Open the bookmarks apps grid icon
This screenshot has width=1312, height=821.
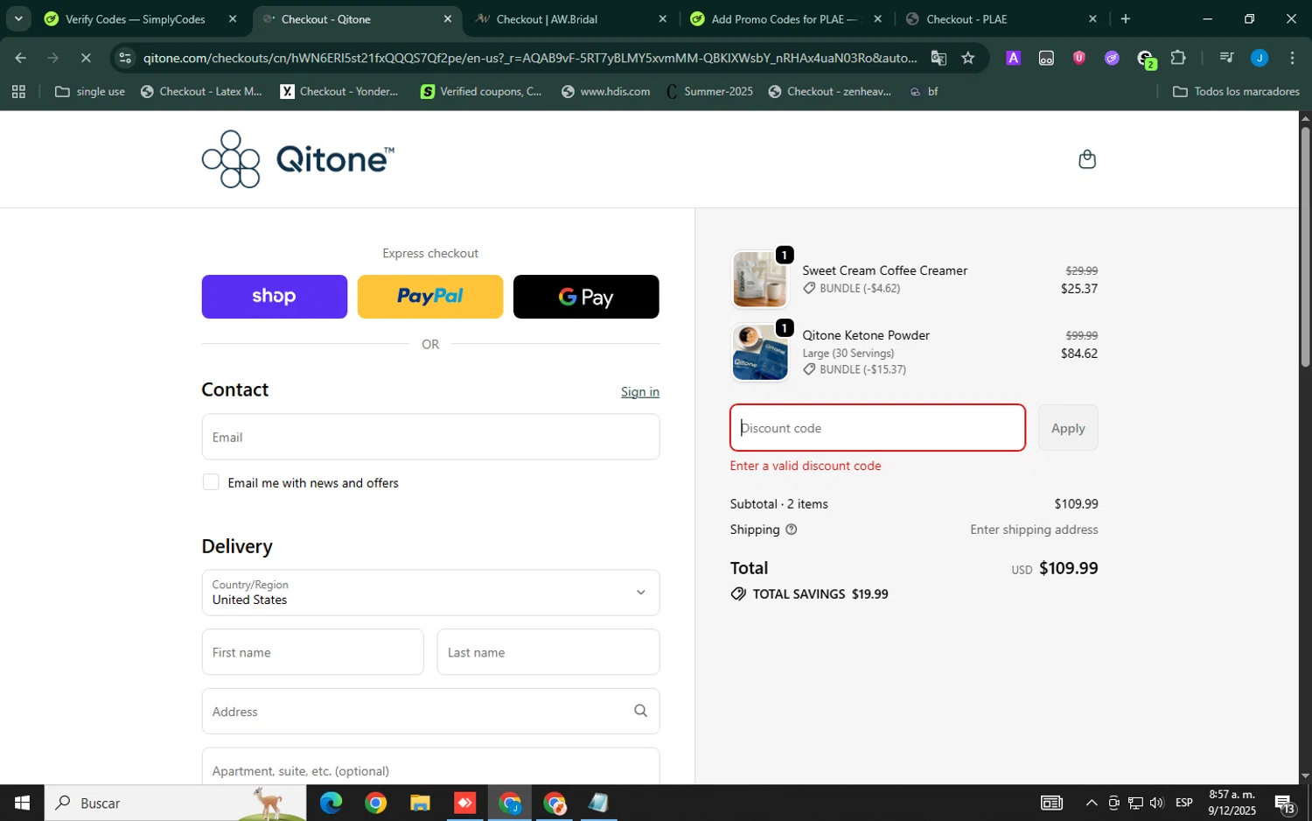click(x=18, y=91)
